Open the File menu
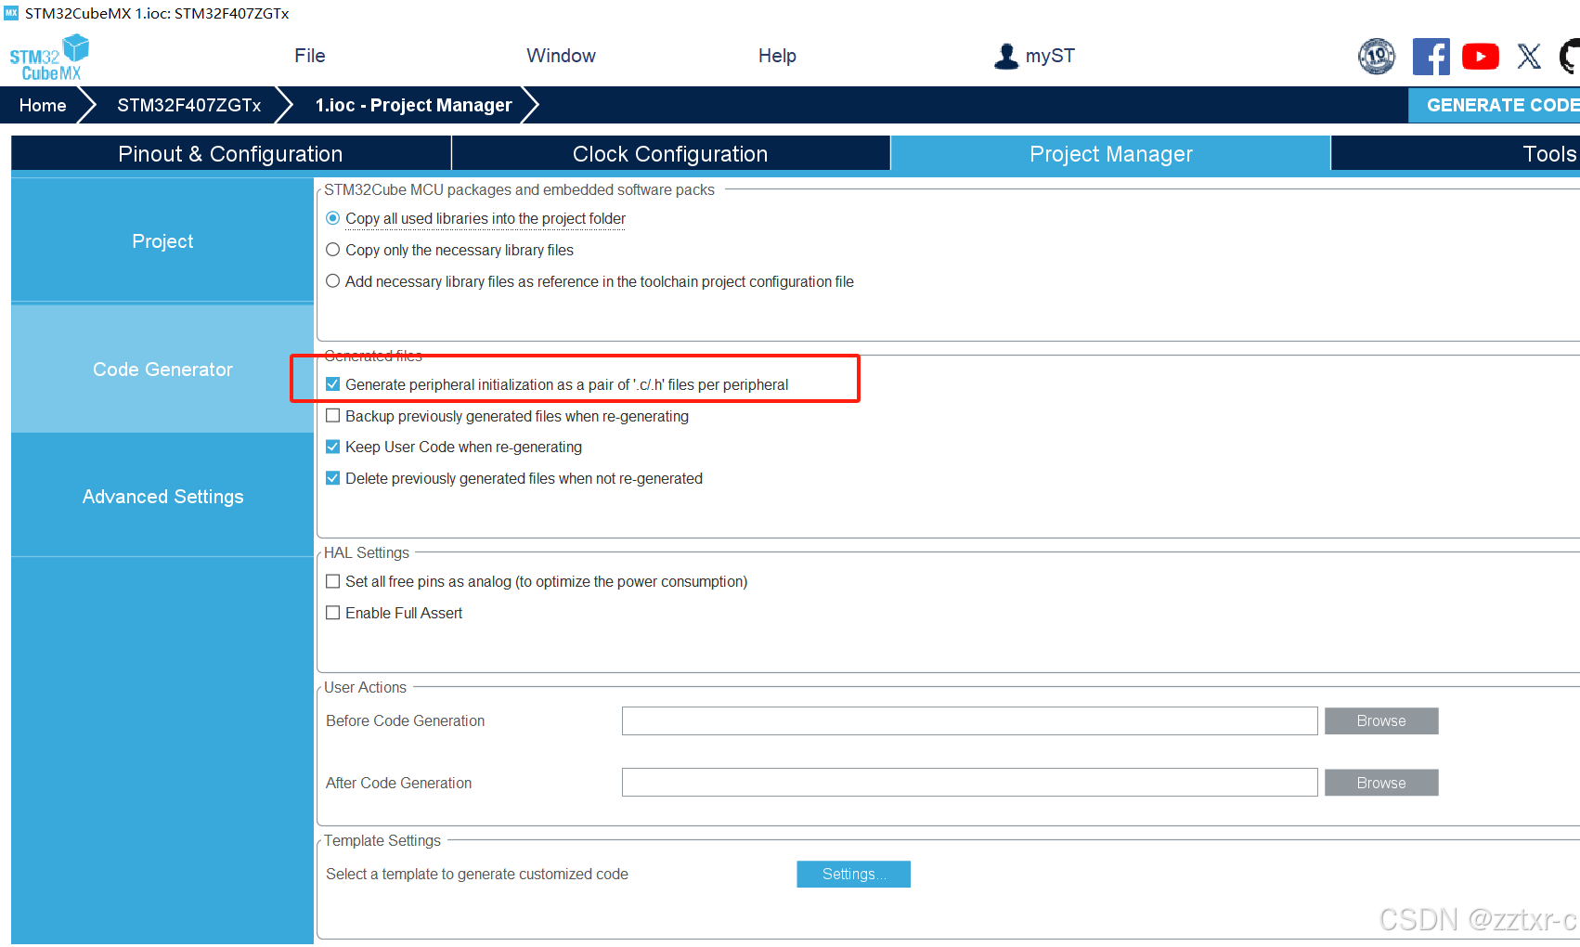The height and width of the screenshot is (947, 1580). point(310,56)
